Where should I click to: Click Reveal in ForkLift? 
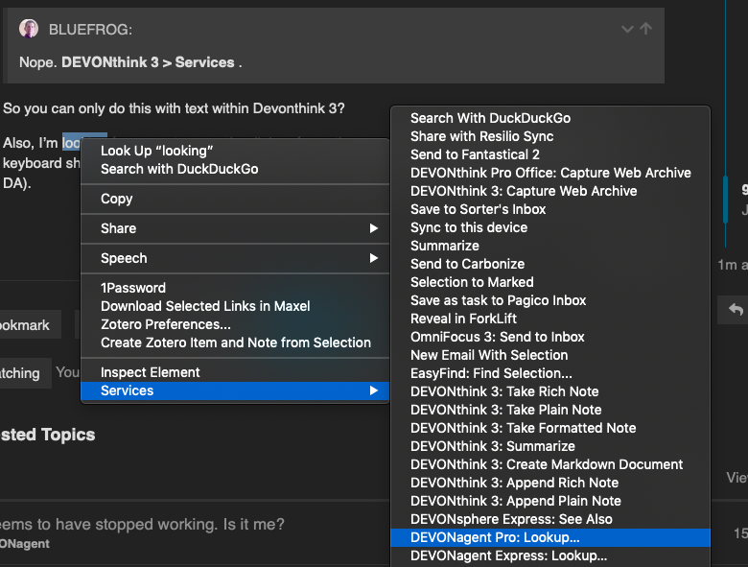click(550, 319)
